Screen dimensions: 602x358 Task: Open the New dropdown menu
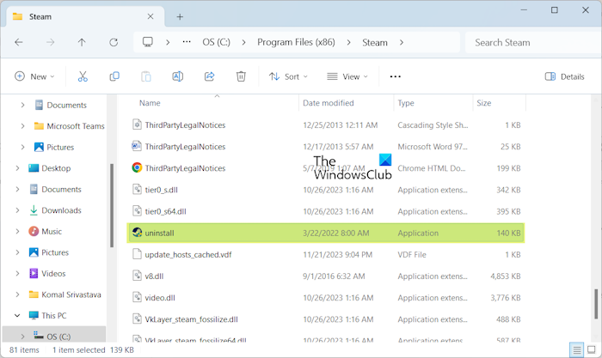[34, 76]
